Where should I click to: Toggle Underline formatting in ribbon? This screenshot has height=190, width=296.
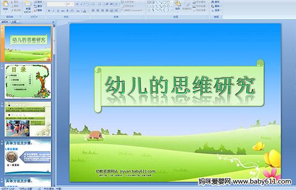point(58,11)
